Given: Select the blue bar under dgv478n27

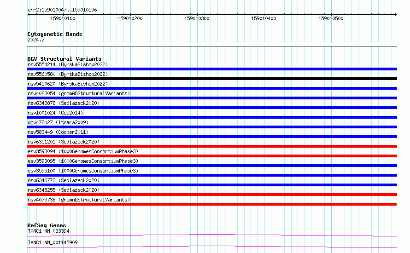Looking at the screenshot, I should 212,127.
